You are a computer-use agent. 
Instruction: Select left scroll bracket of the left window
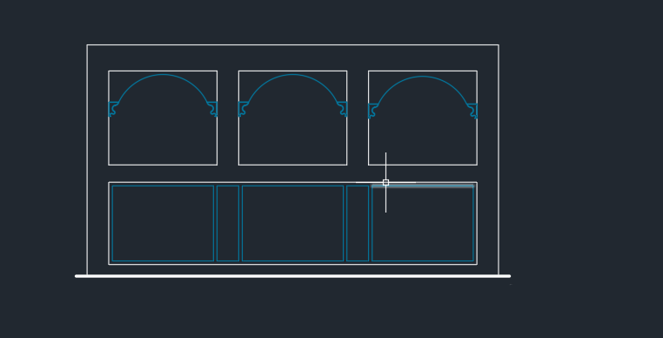click(113, 109)
